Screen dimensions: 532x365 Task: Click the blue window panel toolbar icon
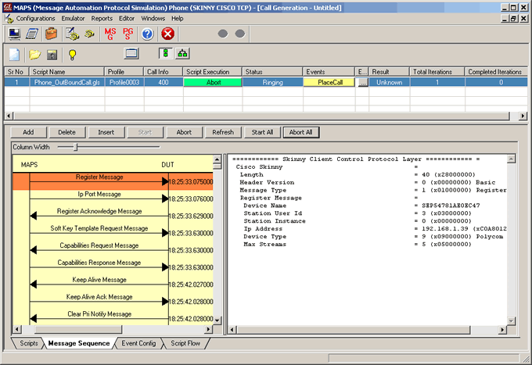(131, 54)
